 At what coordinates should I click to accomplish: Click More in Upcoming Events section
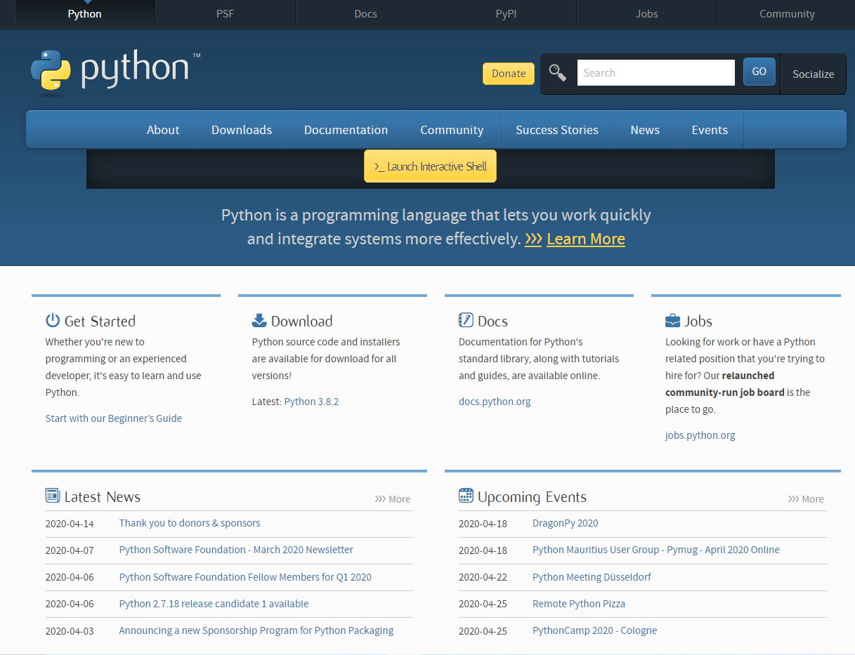[x=806, y=499]
